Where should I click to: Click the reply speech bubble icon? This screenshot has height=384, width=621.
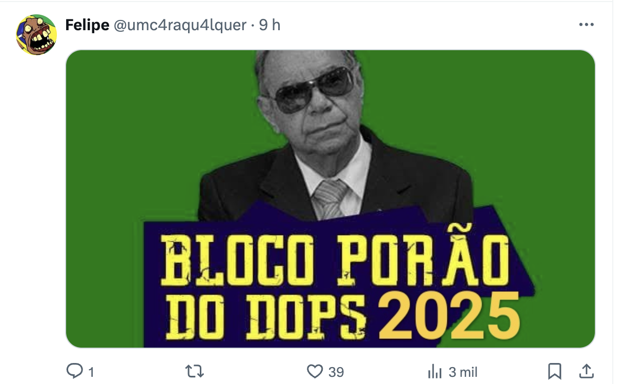(x=75, y=371)
